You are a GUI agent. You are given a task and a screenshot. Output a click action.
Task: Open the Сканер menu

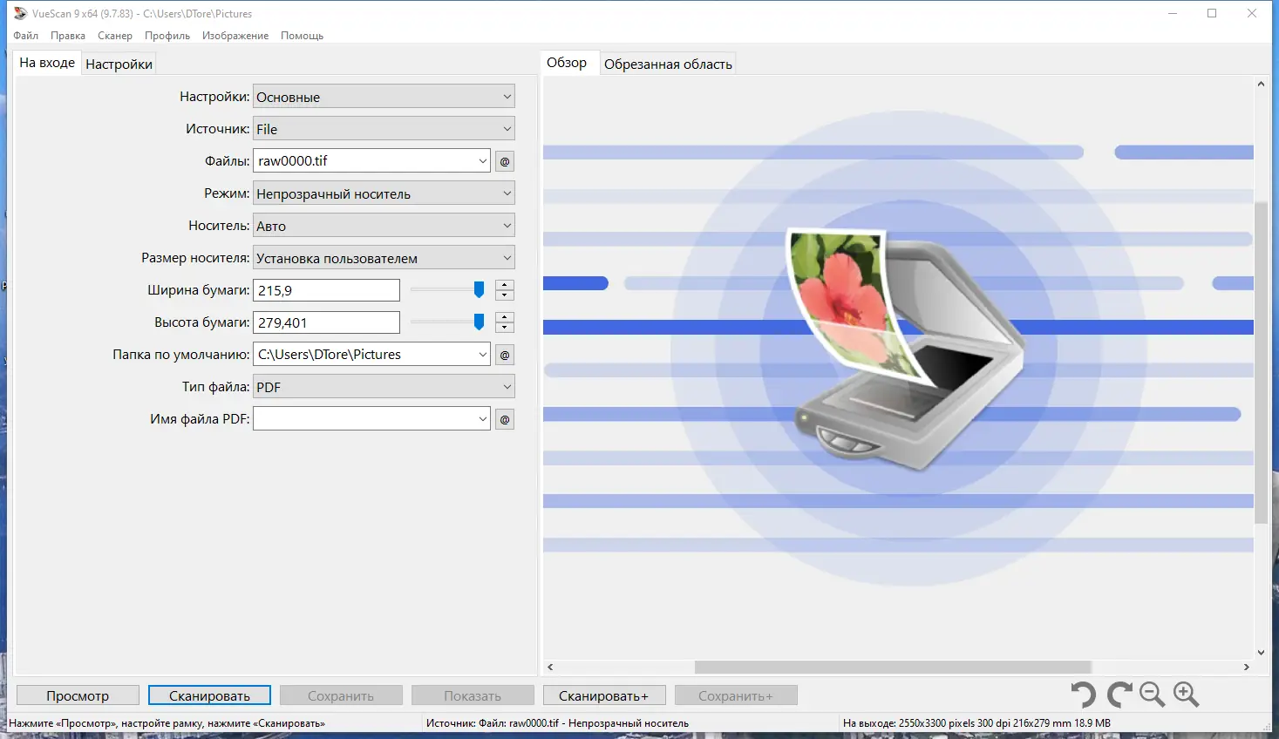click(x=115, y=36)
